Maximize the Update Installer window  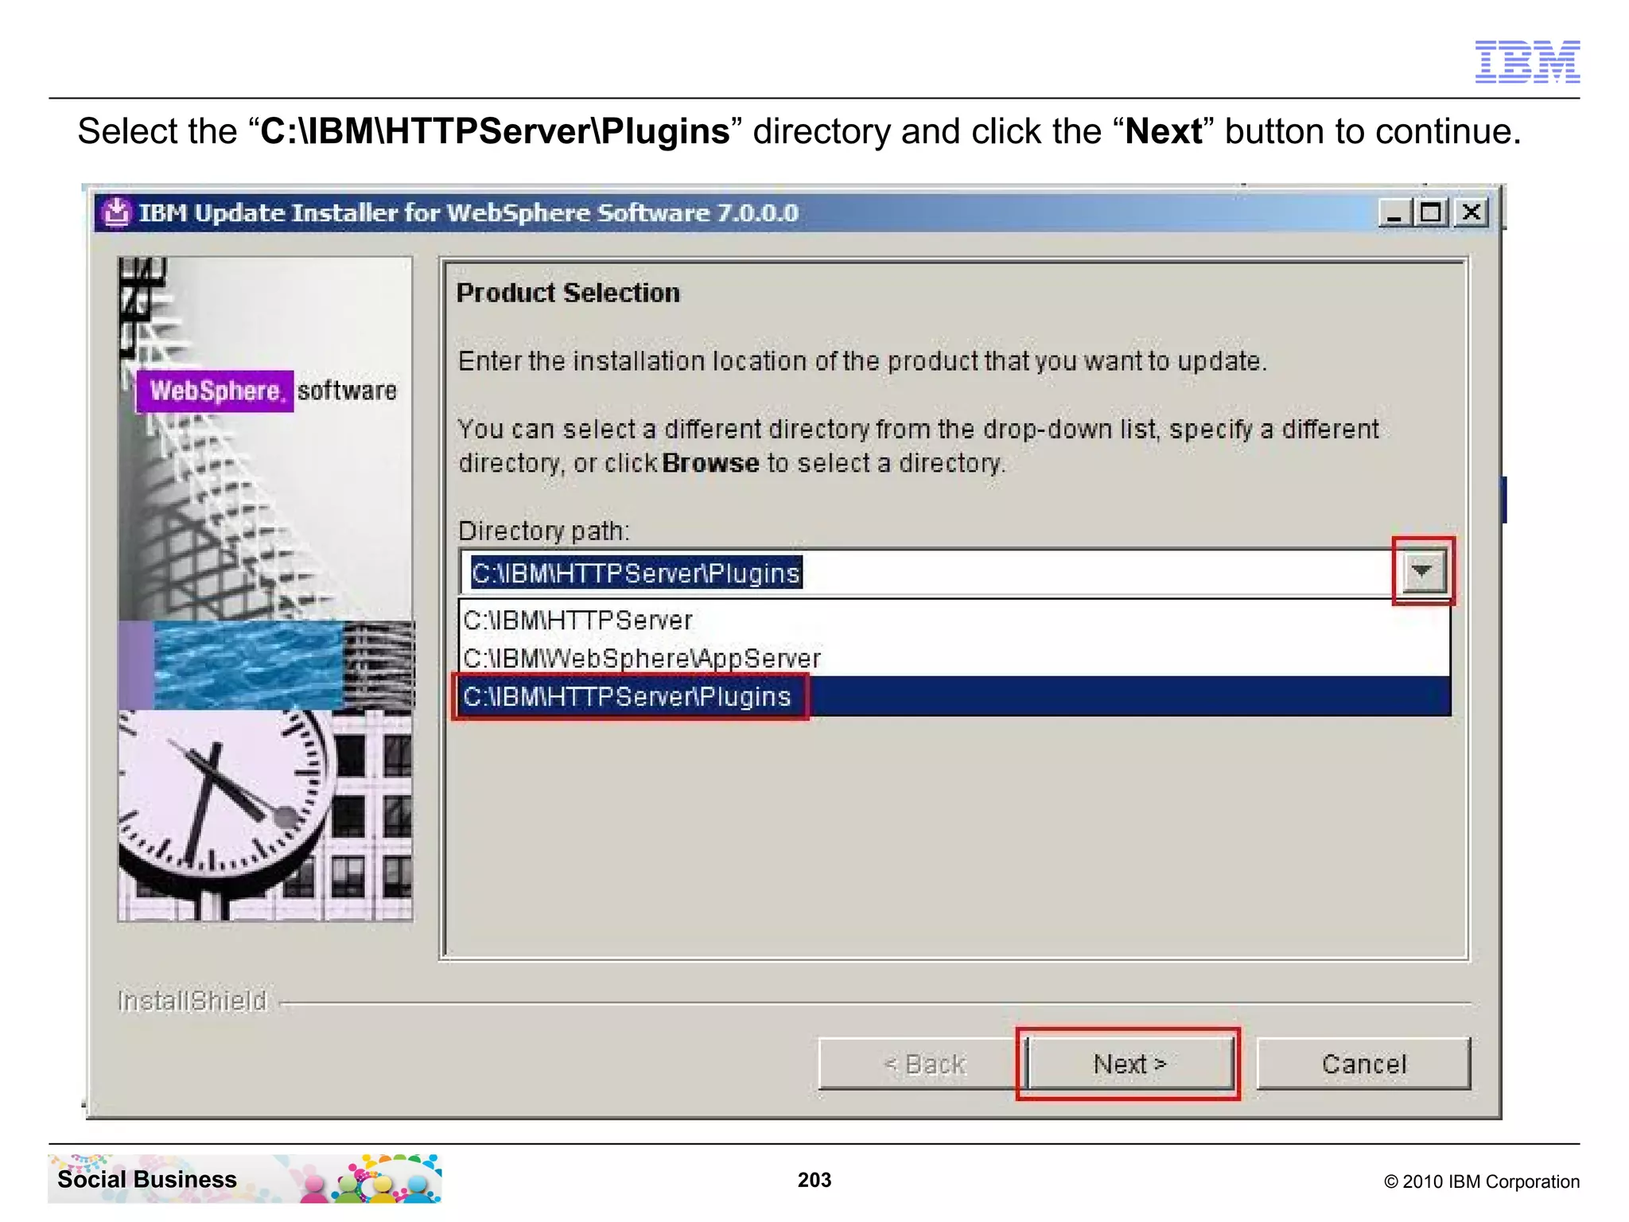coord(1431,212)
